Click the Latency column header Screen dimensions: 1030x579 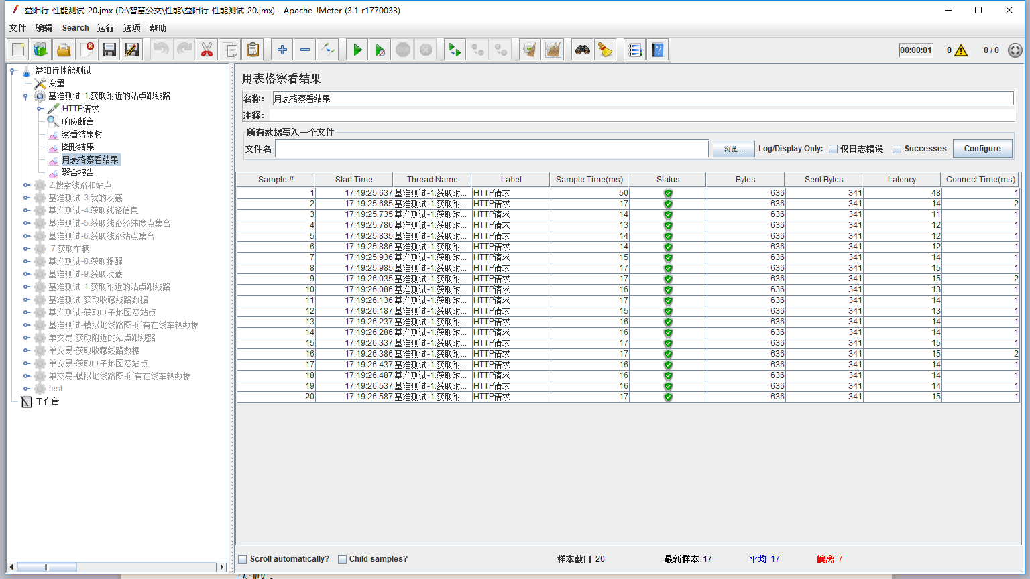click(x=901, y=179)
